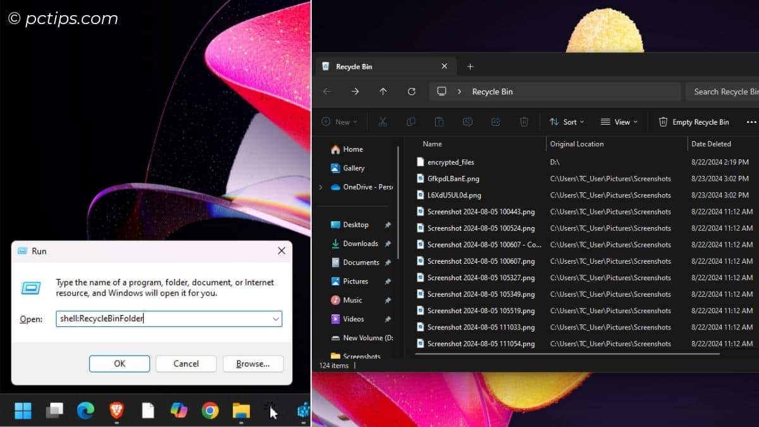Open the Sort dropdown menu

tap(567, 122)
